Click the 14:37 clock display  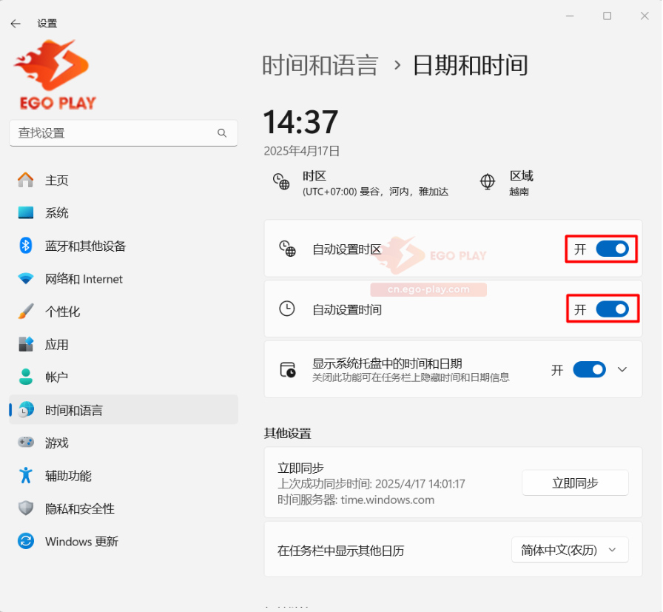coord(300,122)
